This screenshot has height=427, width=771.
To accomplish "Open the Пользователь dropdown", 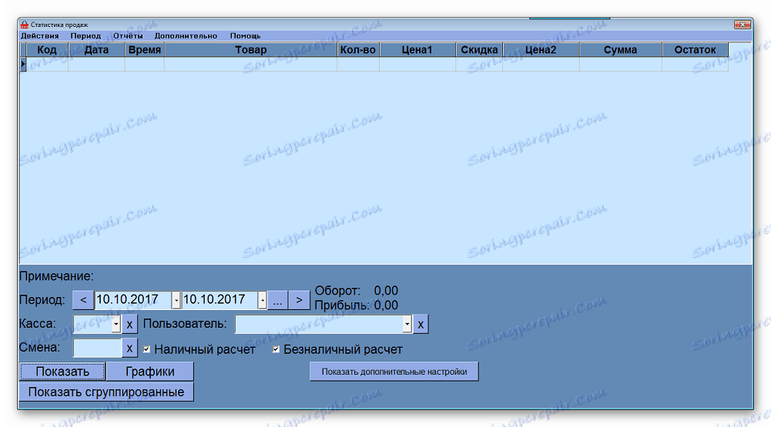I will [407, 324].
